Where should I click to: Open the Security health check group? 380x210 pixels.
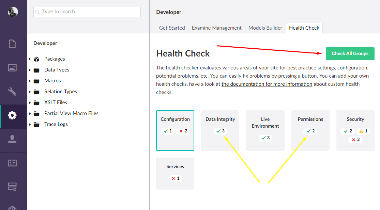(x=355, y=130)
